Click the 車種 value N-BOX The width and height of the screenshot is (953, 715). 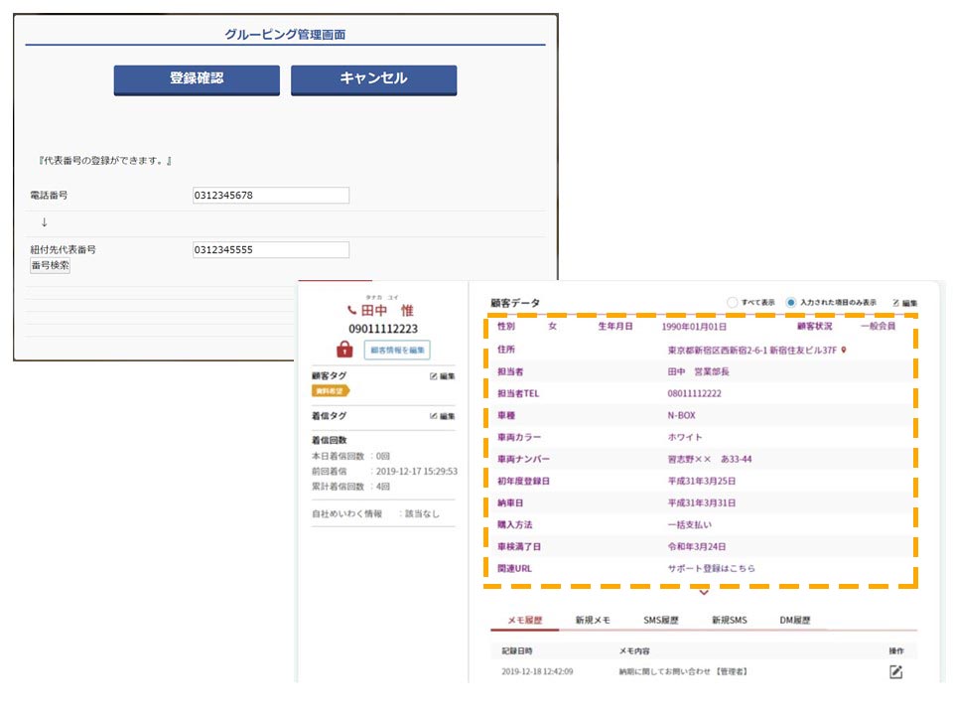pyautogui.click(x=681, y=415)
